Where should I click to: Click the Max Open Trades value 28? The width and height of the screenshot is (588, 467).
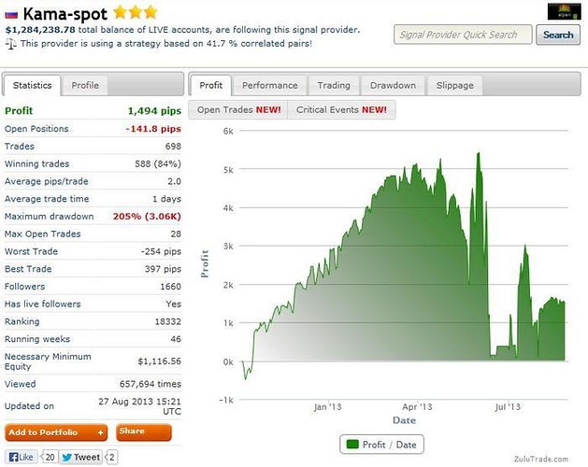[176, 233]
